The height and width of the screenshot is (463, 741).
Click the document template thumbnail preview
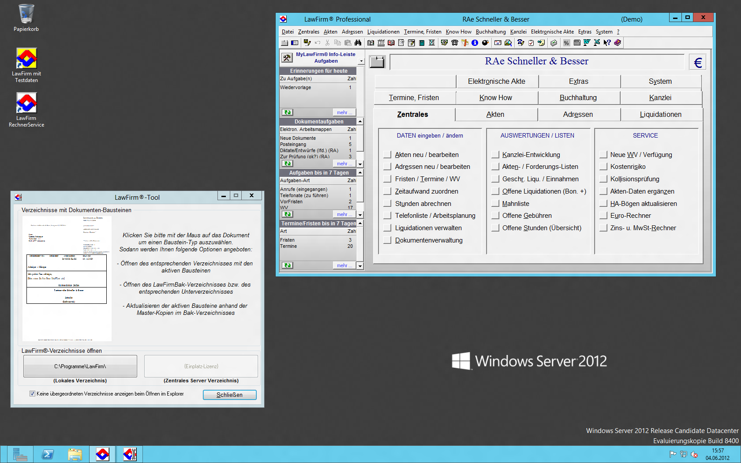pyautogui.click(x=67, y=279)
